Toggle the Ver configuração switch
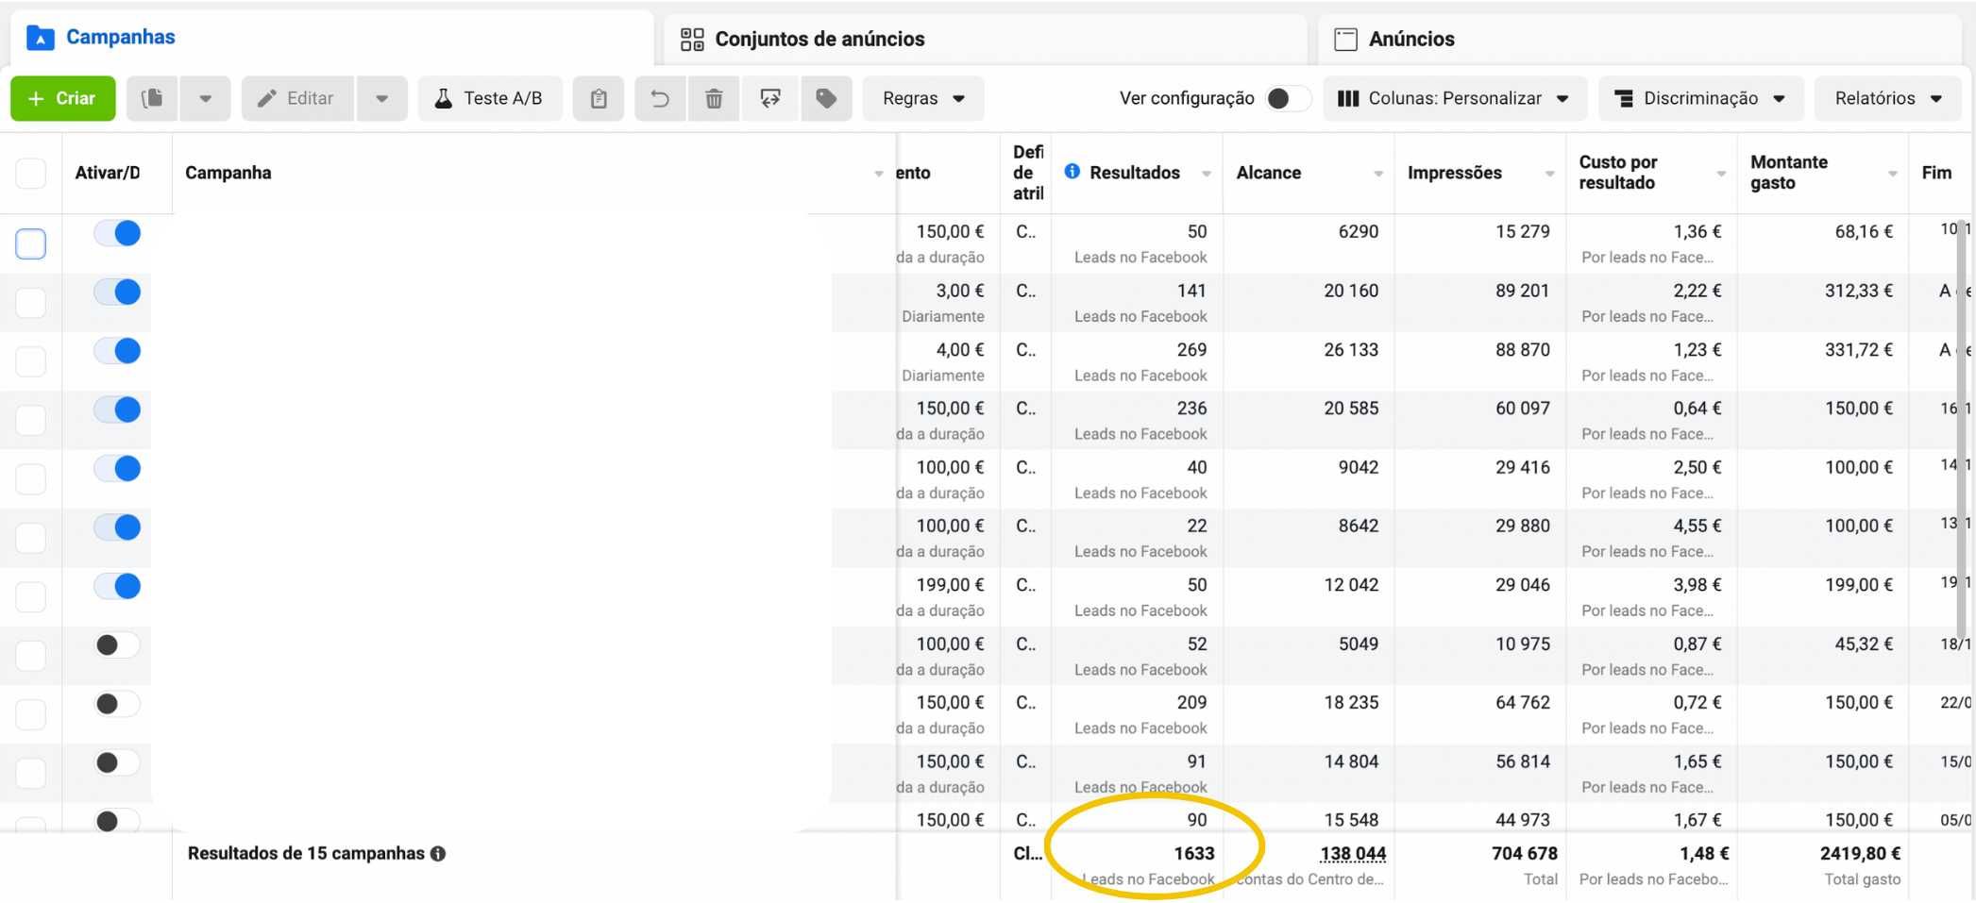Viewport: 1976px width, 903px height. (x=1288, y=98)
